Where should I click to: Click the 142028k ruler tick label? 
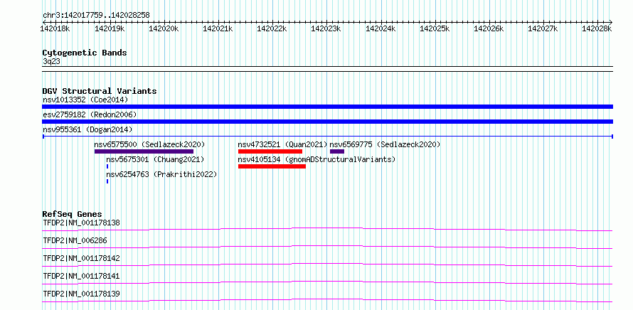597,28
